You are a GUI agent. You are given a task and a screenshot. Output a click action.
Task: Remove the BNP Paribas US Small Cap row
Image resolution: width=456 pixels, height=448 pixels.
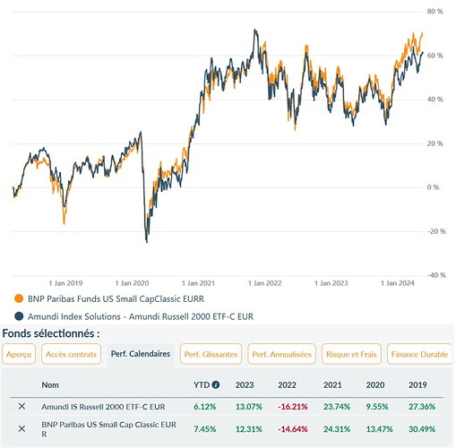coord(22,428)
